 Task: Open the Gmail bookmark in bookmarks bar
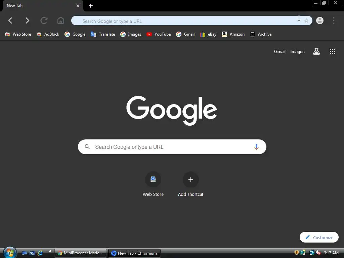click(185, 34)
